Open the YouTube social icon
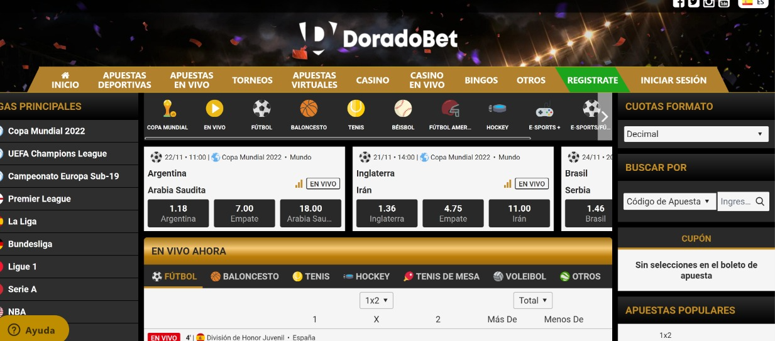Viewport: 775px width, 341px height. (x=723, y=3)
